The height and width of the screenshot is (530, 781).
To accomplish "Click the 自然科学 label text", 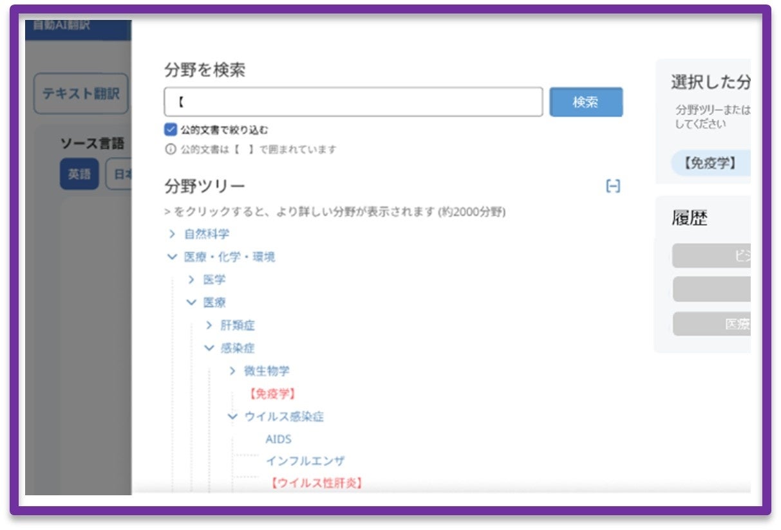I will click(x=207, y=233).
